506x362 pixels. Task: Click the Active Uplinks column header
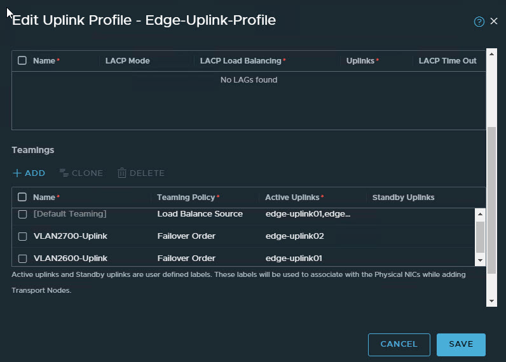coord(294,198)
